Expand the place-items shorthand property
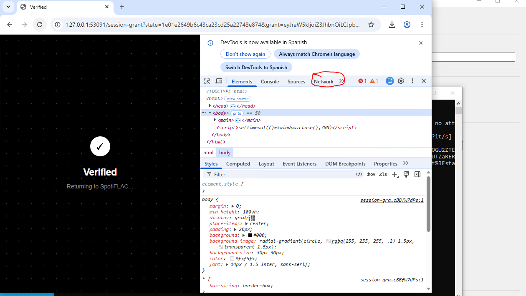 [x=247, y=223]
